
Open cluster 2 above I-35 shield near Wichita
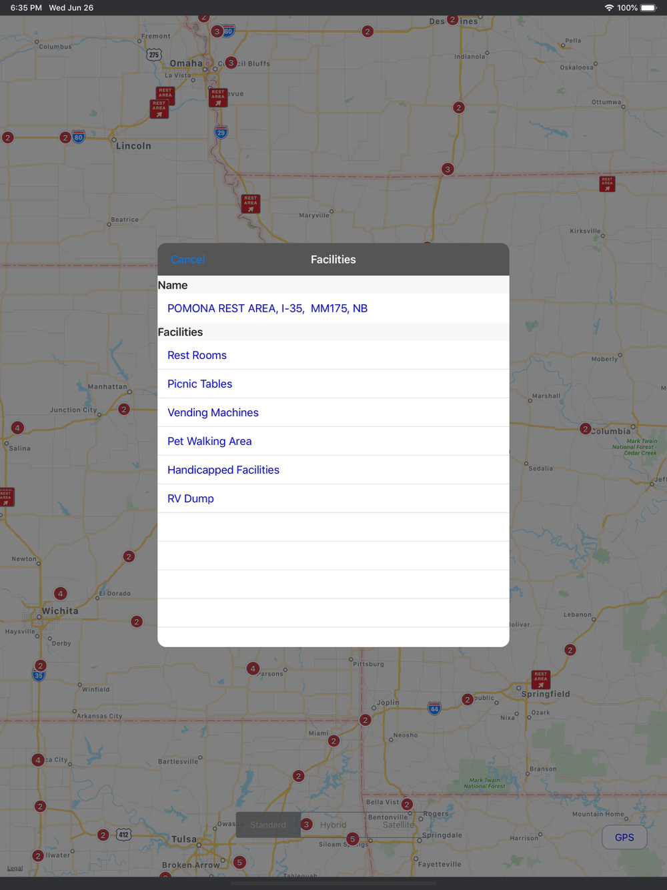click(x=41, y=665)
